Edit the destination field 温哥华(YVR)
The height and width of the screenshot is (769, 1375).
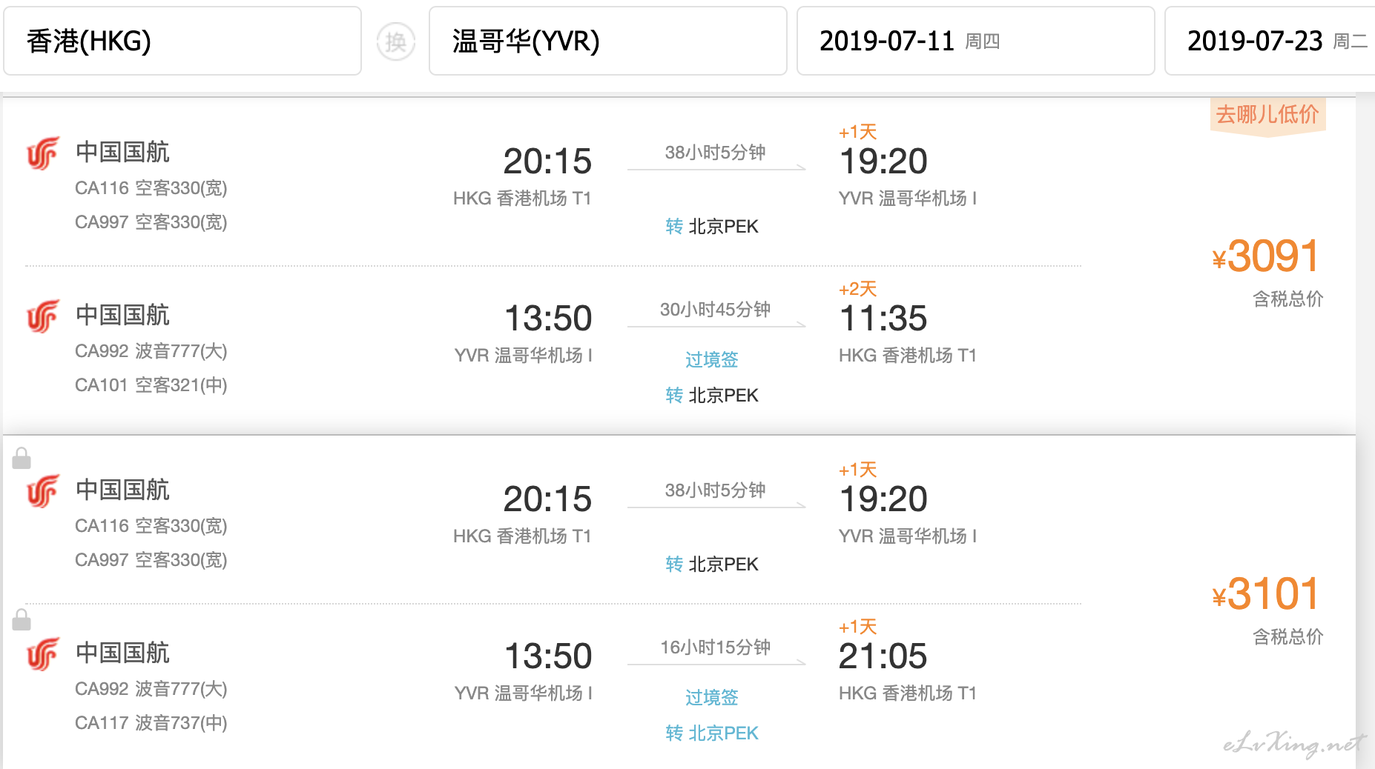tap(607, 41)
